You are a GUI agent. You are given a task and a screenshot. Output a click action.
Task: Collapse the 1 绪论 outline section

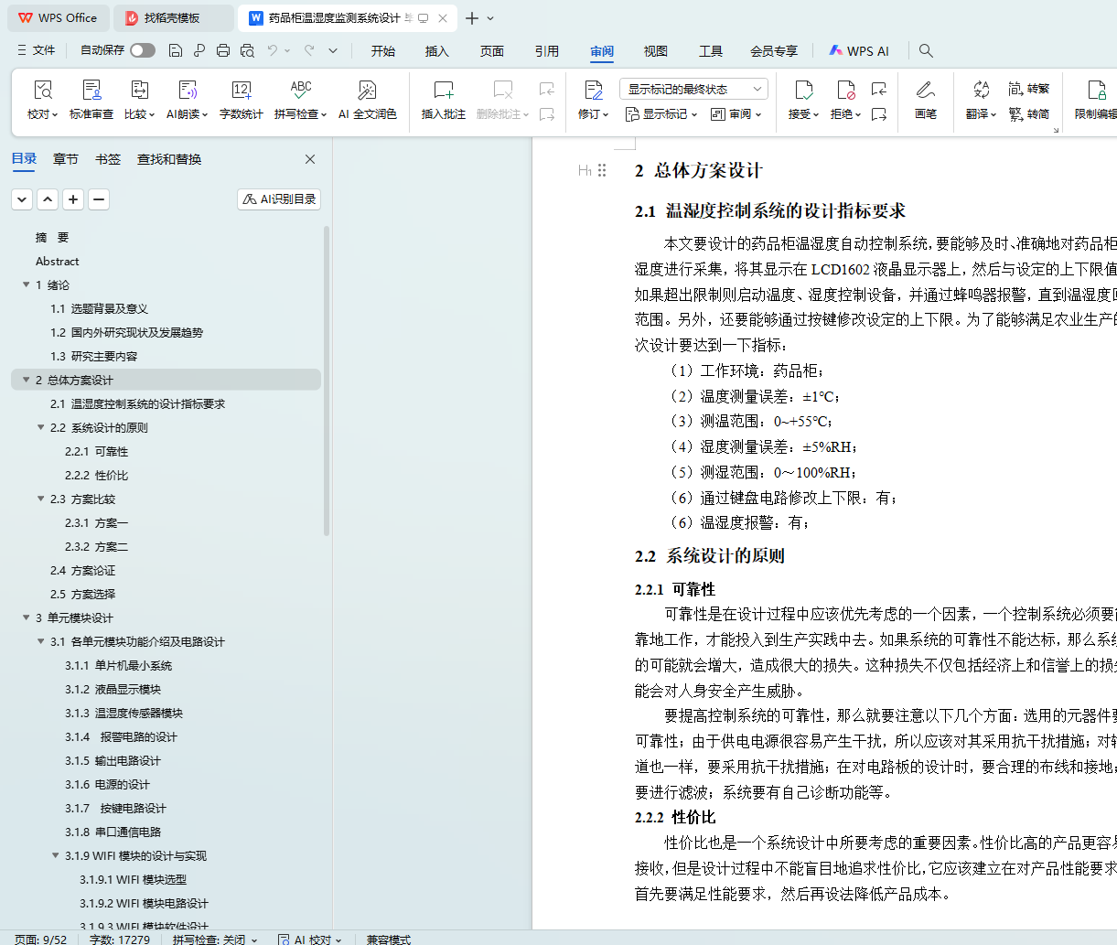[27, 285]
